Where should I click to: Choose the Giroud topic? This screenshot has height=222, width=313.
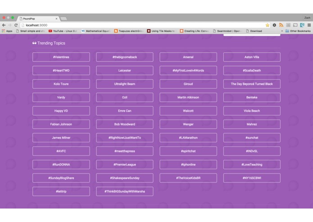point(188,84)
